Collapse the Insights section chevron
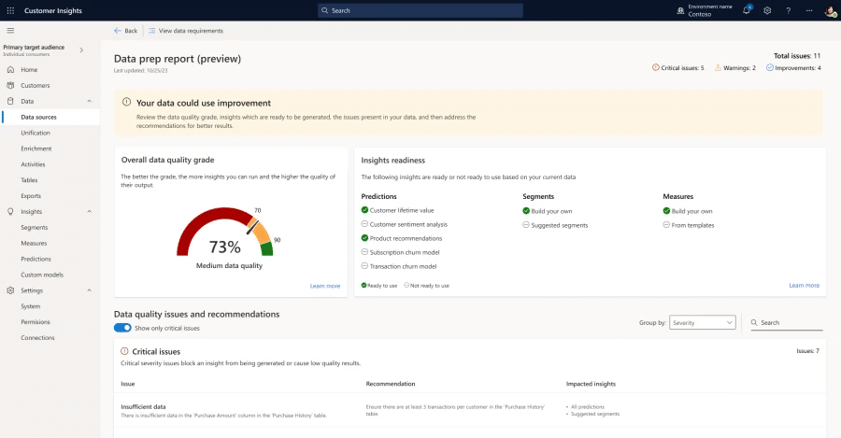The height and width of the screenshot is (438, 841). click(x=89, y=211)
